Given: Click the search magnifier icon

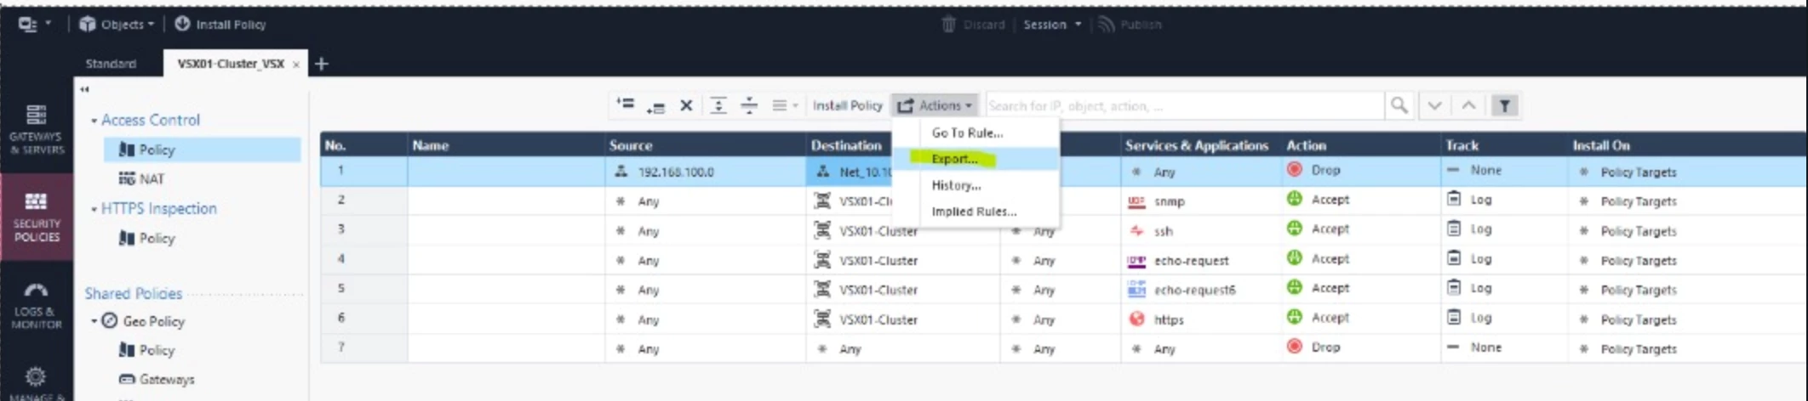Looking at the screenshot, I should pyautogui.click(x=1399, y=105).
